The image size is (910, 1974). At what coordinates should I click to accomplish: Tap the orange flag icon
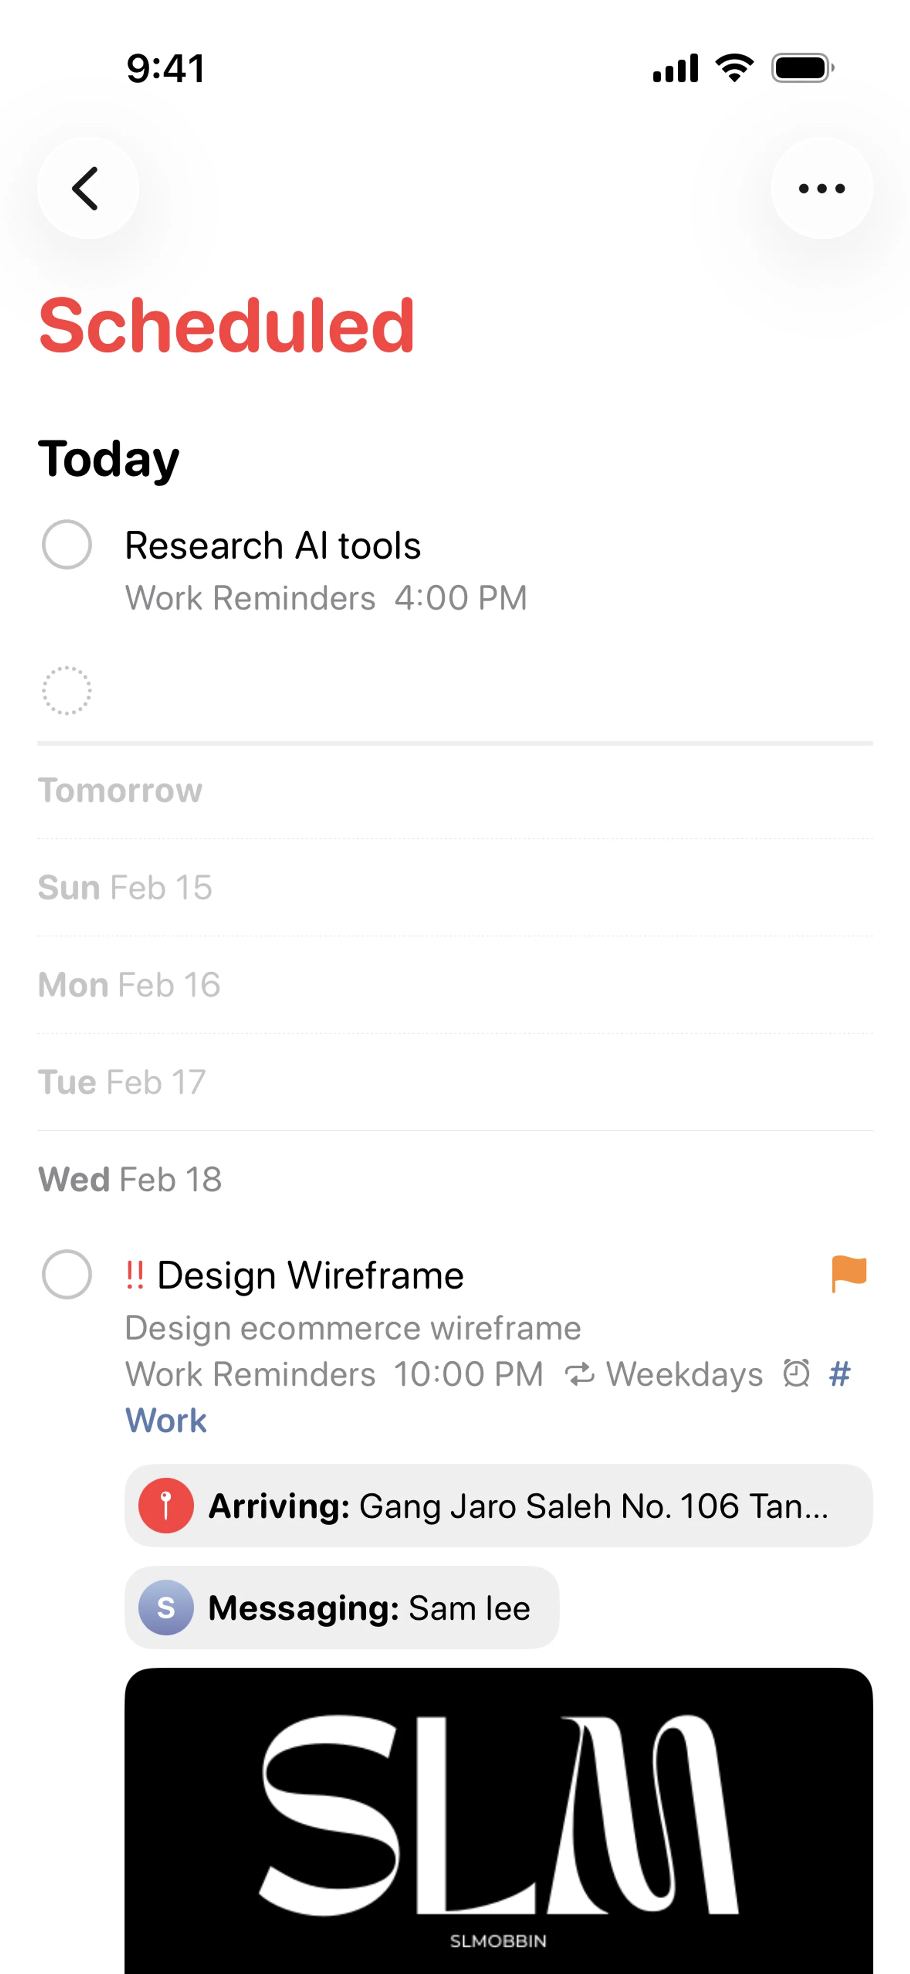pyautogui.click(x=848, y=1274)
